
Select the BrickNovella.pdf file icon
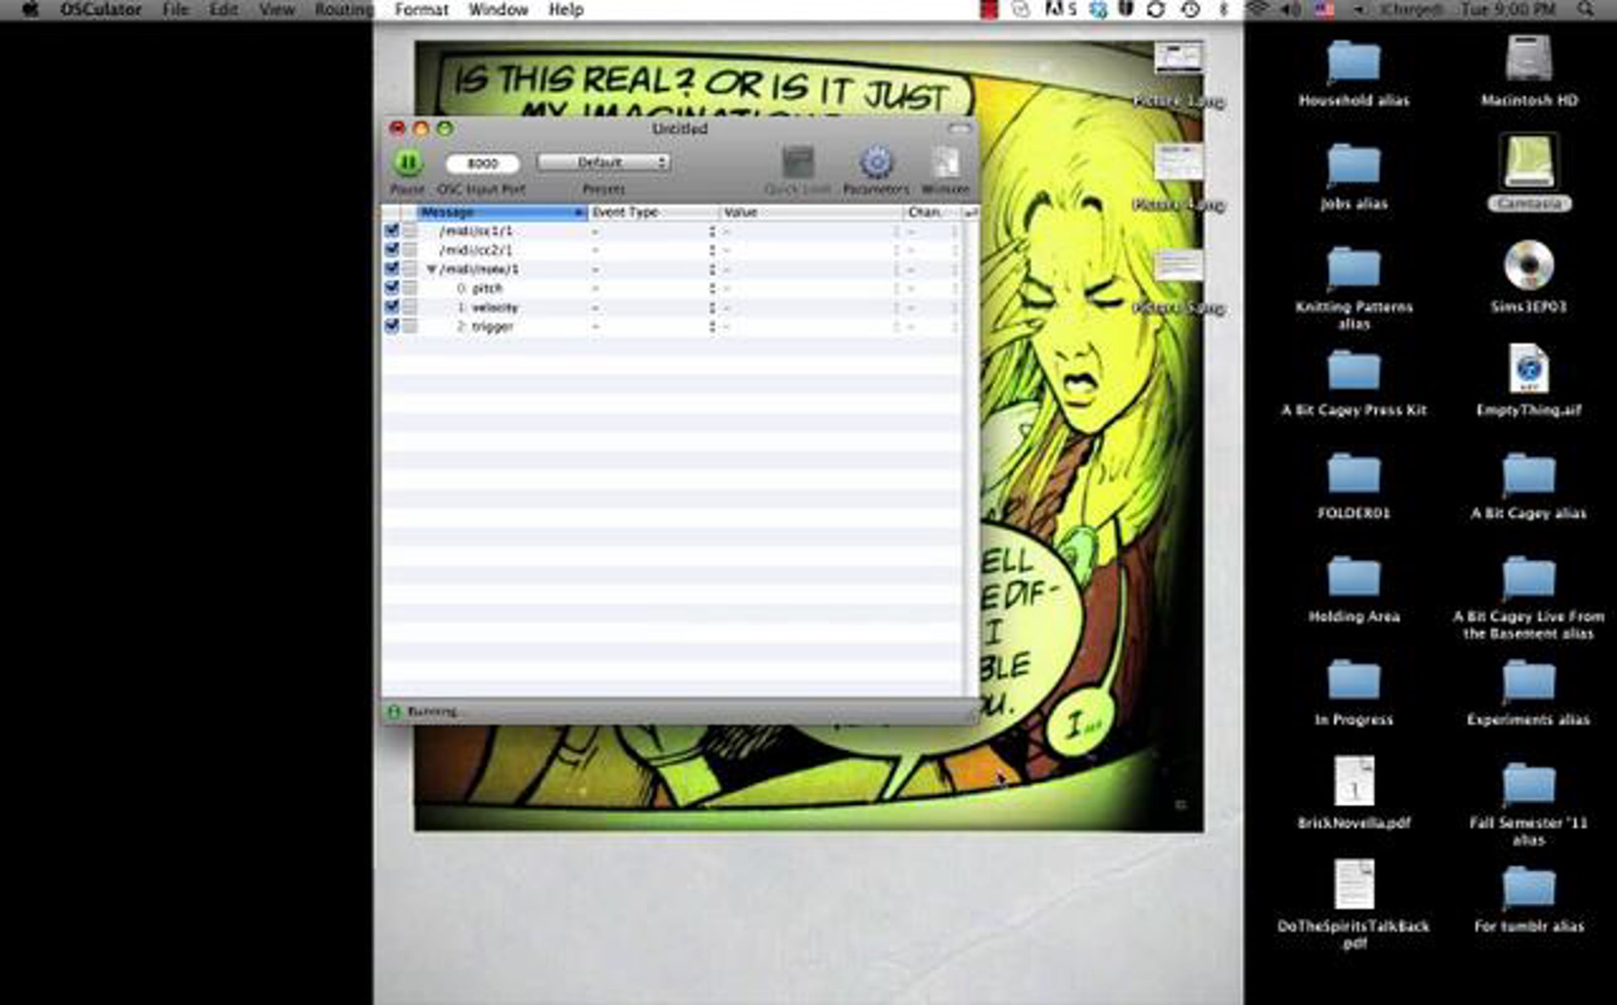click(x=1354, y=781)
